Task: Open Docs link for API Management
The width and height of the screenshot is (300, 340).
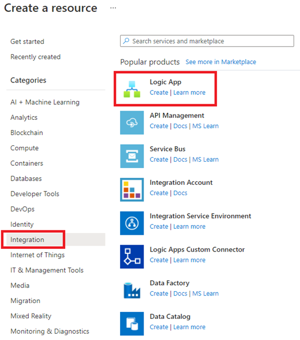Action: coord(180,126)
